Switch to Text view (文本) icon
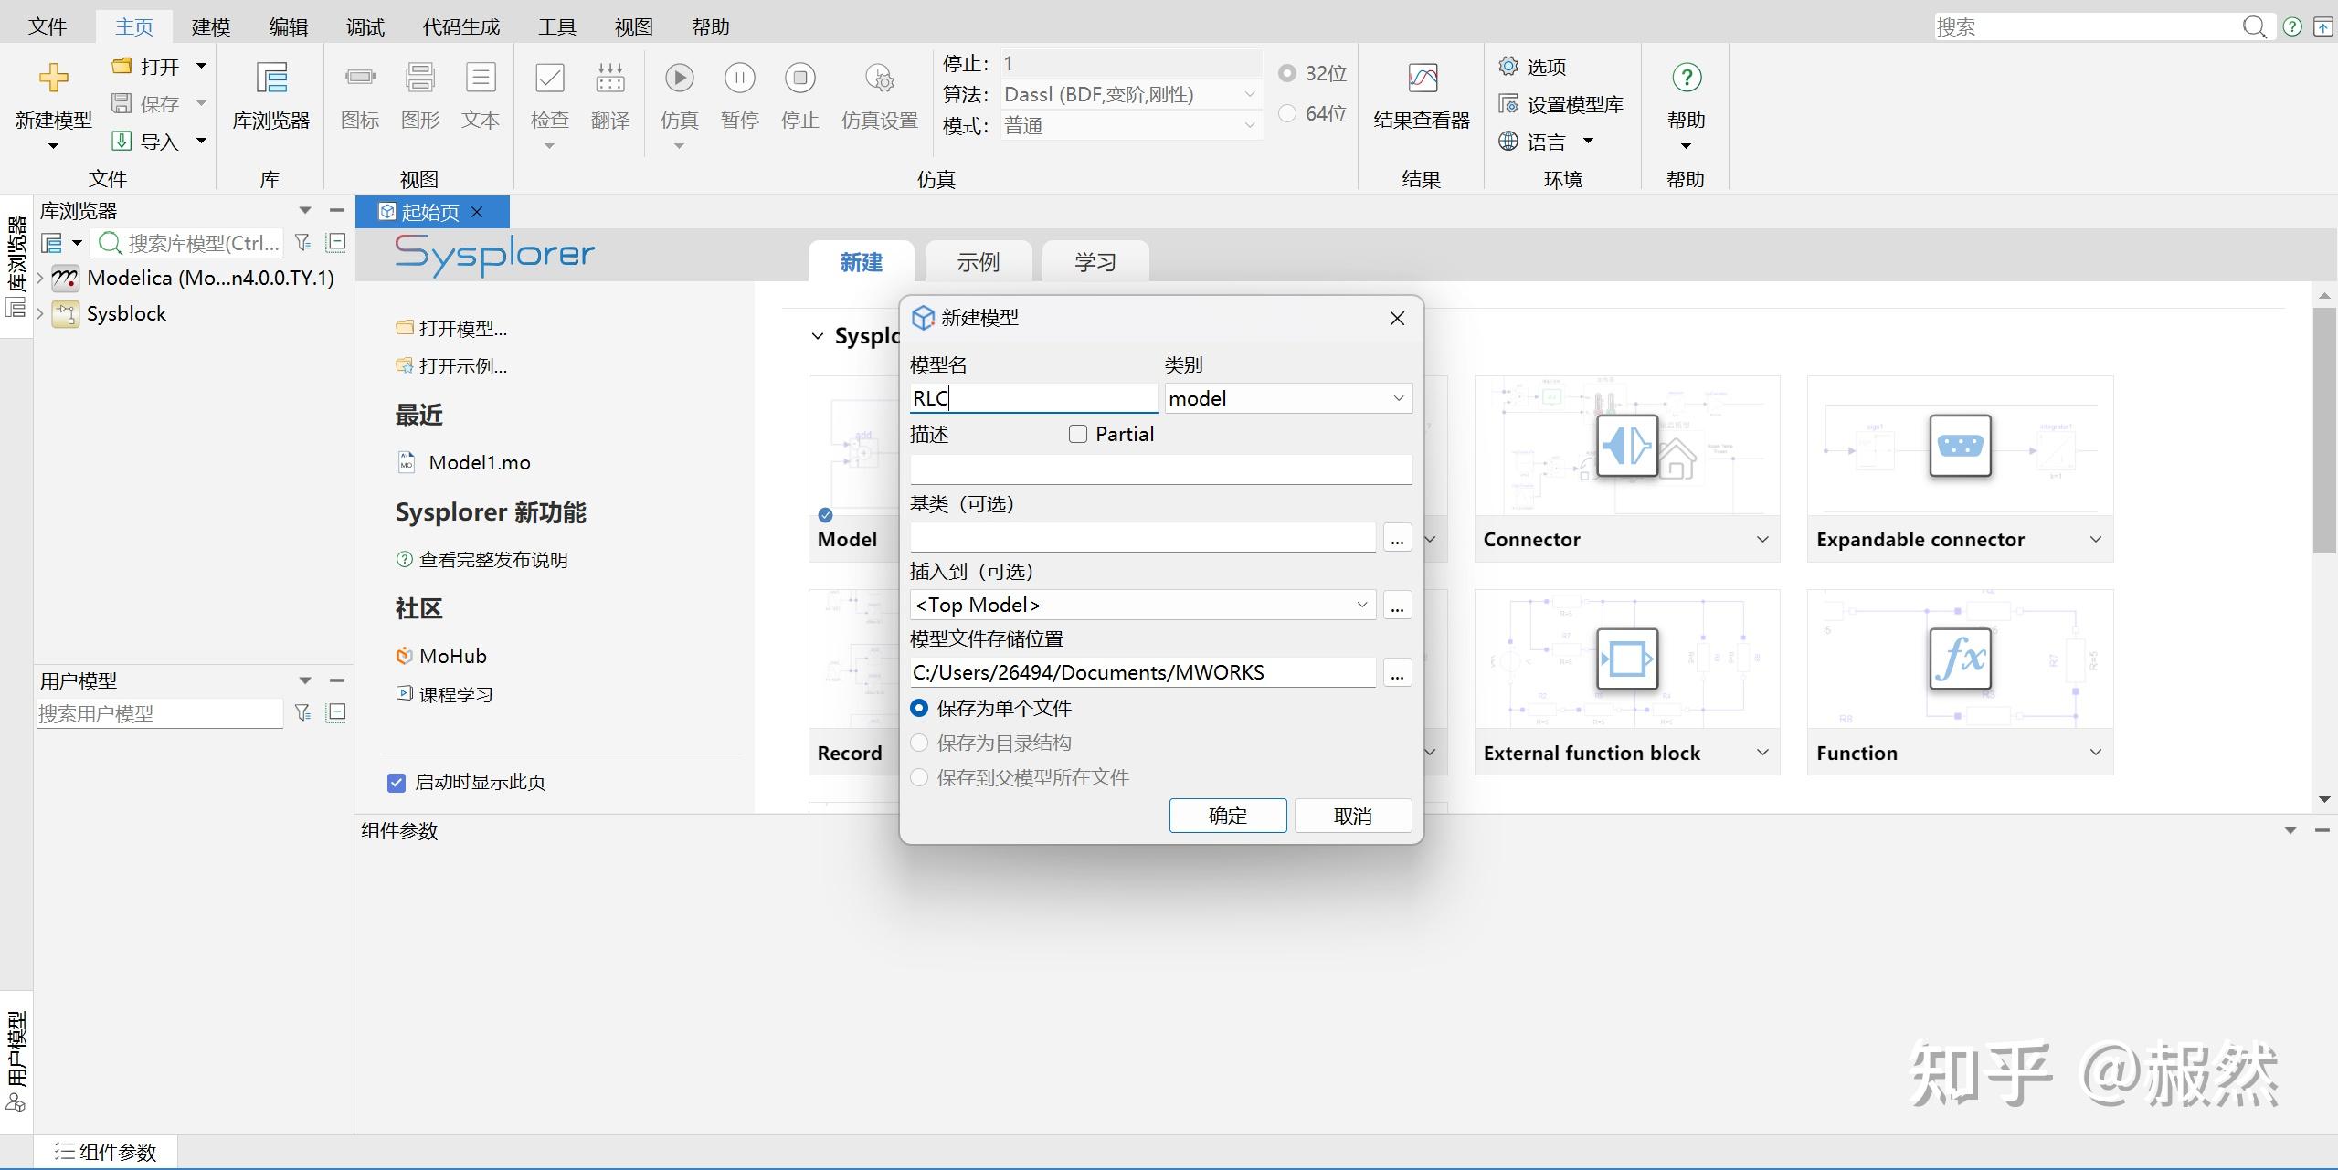 pos(481,78)
